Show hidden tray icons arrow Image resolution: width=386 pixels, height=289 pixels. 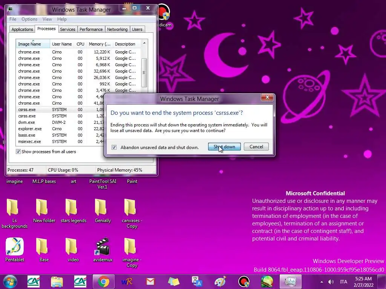pos(322,282)
